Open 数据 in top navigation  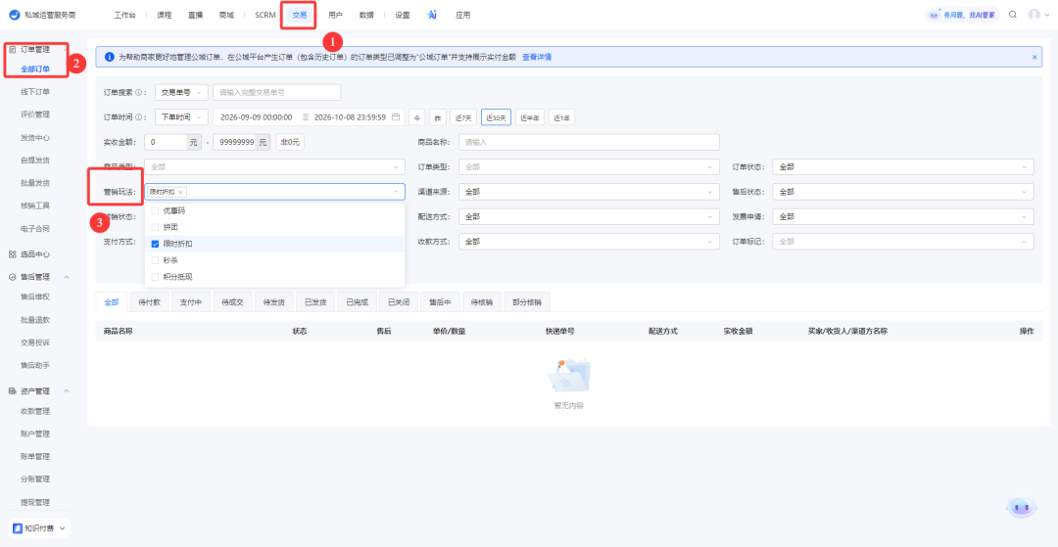click(366, 15)
